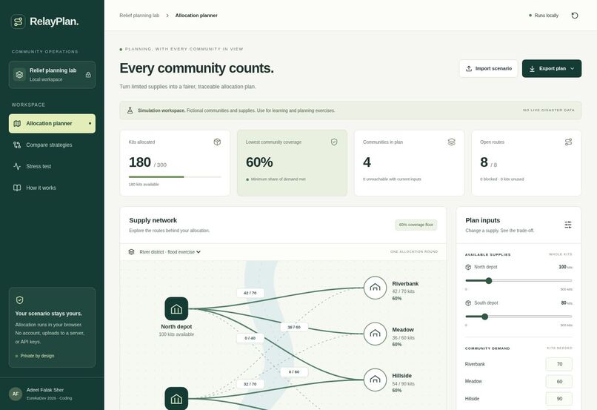
Task: Click the routes icon on Open routes card
Action: click(568, 142)
